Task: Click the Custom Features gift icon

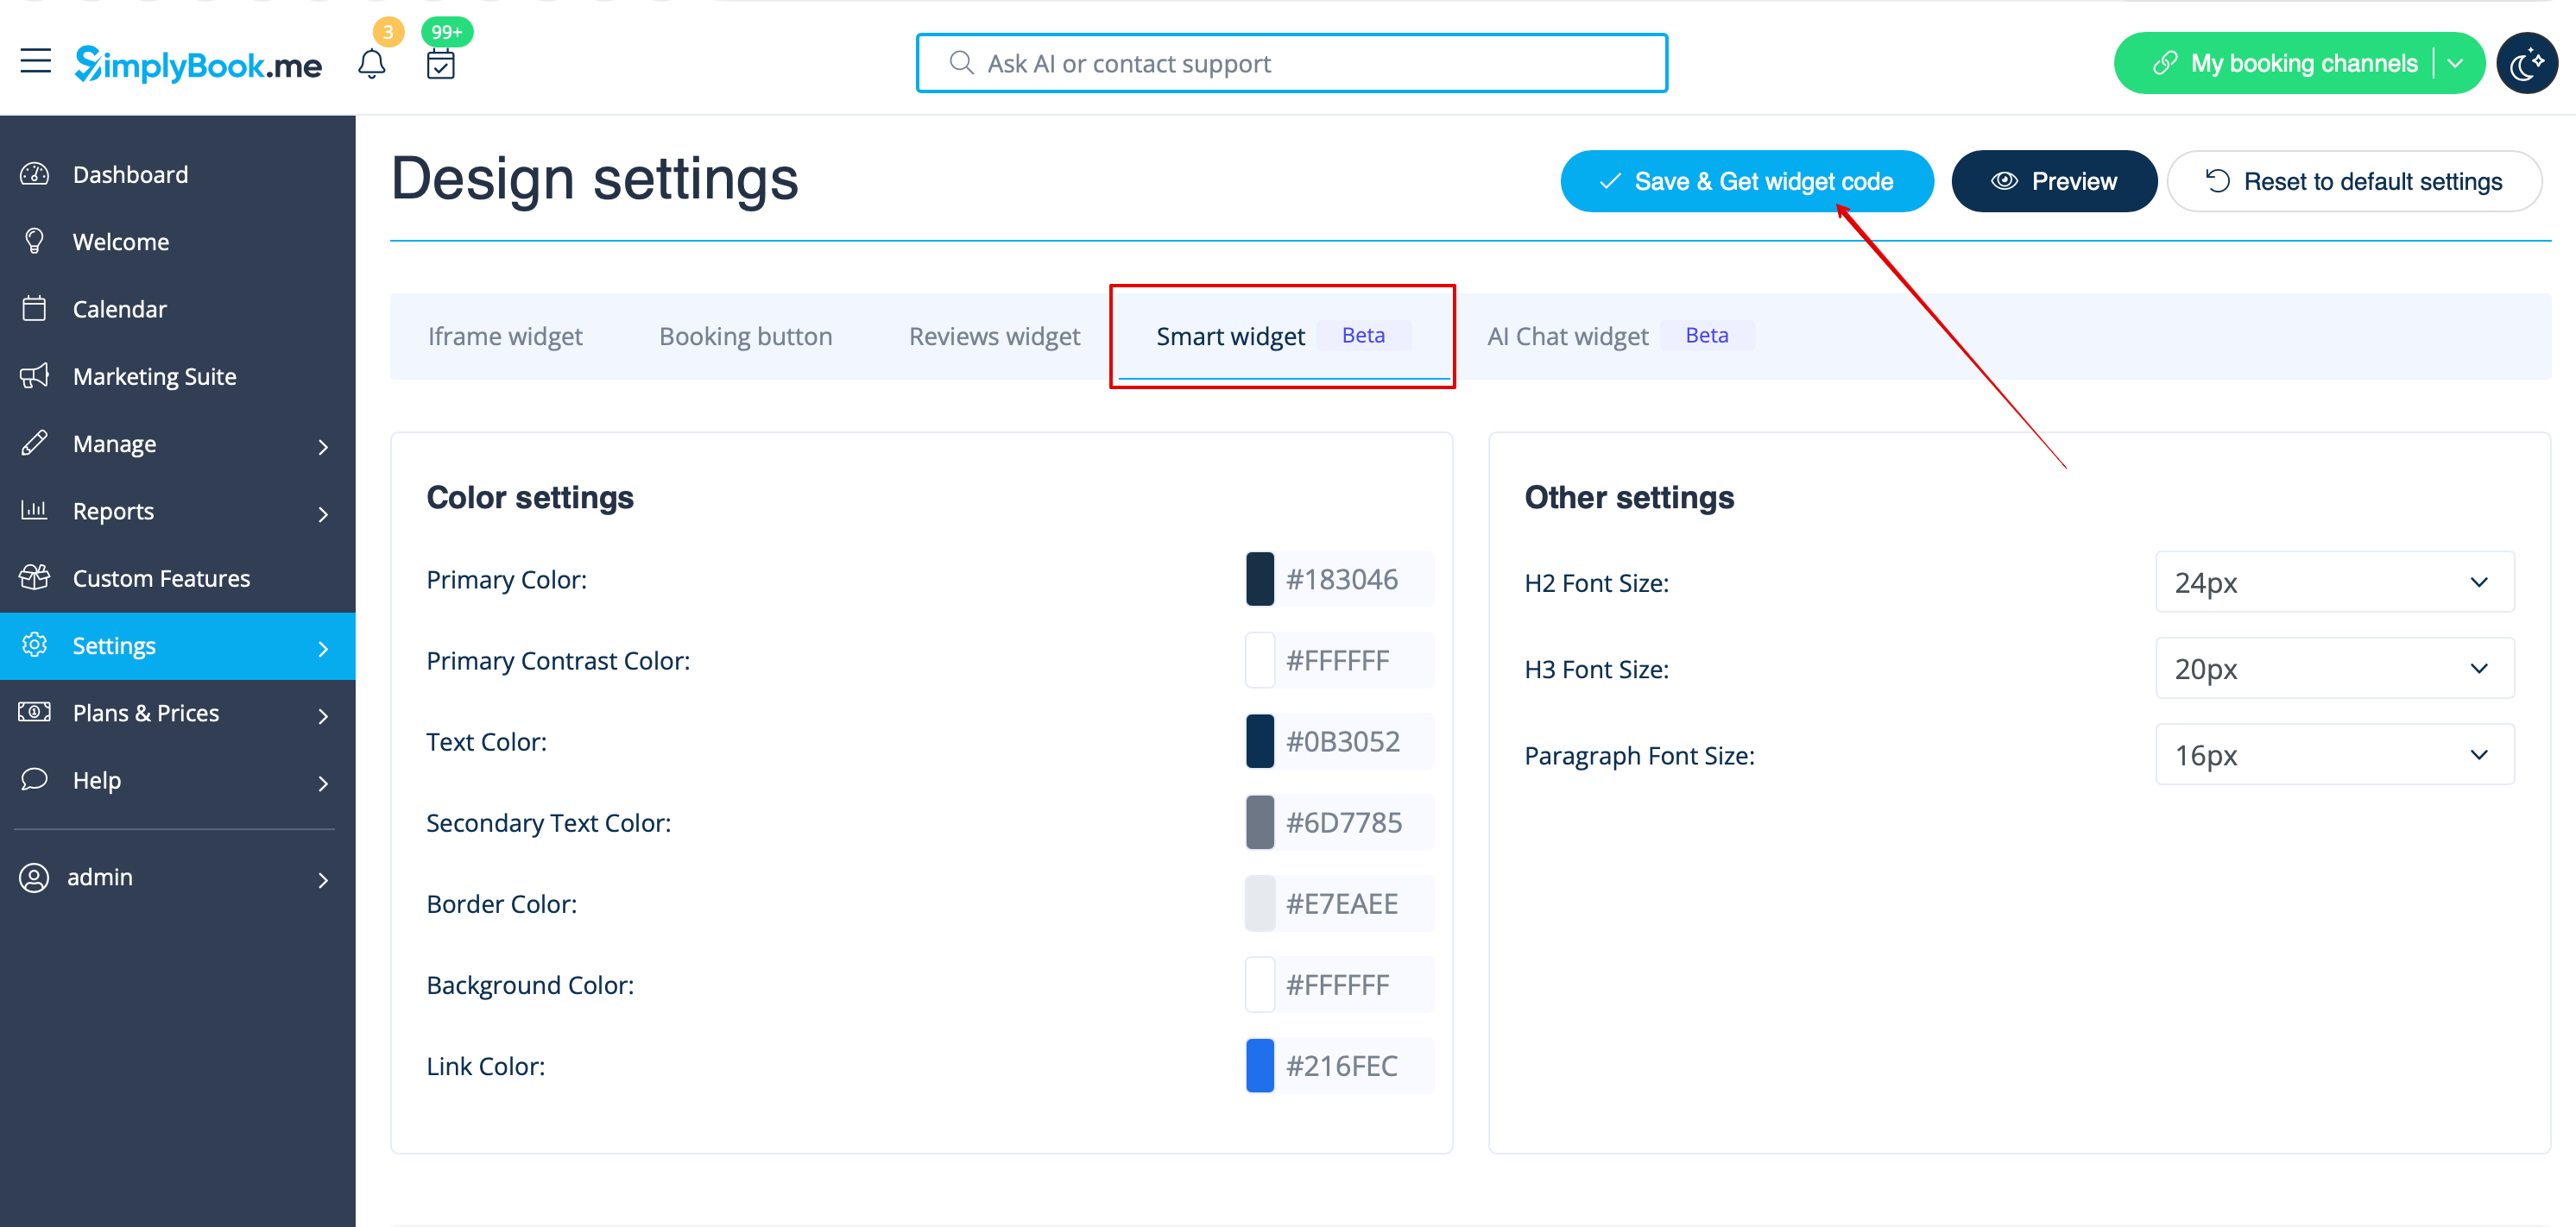Action: (35, 578)
